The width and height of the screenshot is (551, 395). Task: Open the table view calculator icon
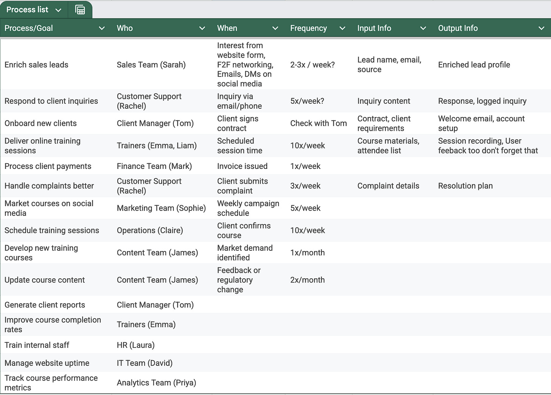coord(80,10)
